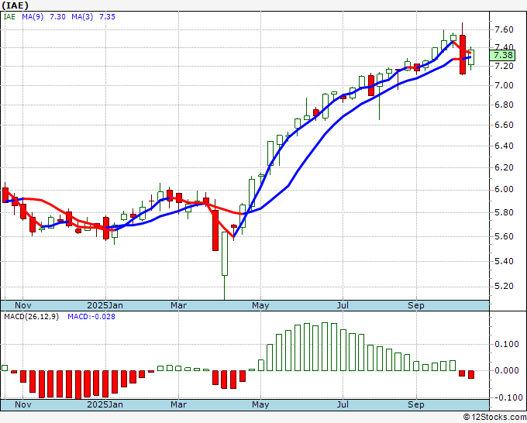Select 2025Jan on the MACD panel time axis
The image size is (527, 423).
105,404
